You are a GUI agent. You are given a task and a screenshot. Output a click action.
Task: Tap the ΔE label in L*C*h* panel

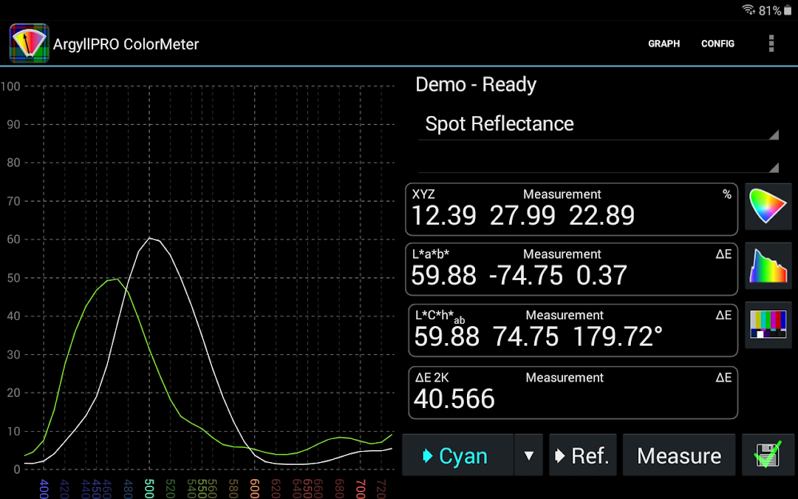coord(723,315)
